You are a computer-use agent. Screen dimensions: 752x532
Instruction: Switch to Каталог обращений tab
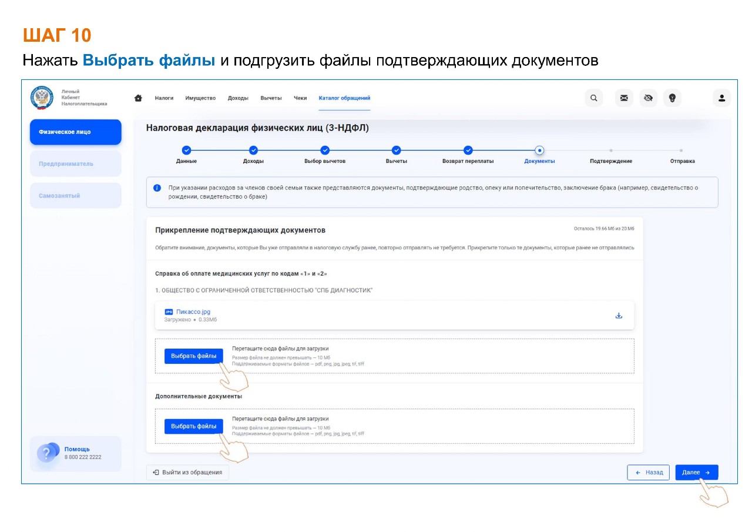click(344, 98)
